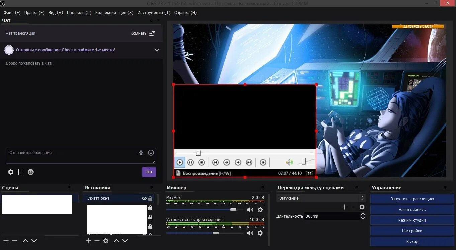Screen dimensions: 456x250
Task: Open the Правка (E) menu
Action: pos(34,13)
